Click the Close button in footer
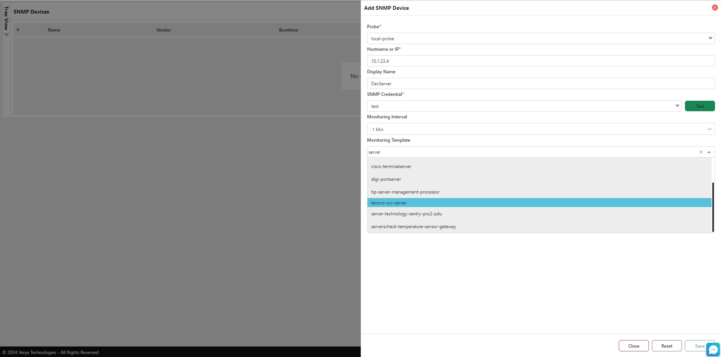Screen dimensions: 721x357 click(633, 346)
